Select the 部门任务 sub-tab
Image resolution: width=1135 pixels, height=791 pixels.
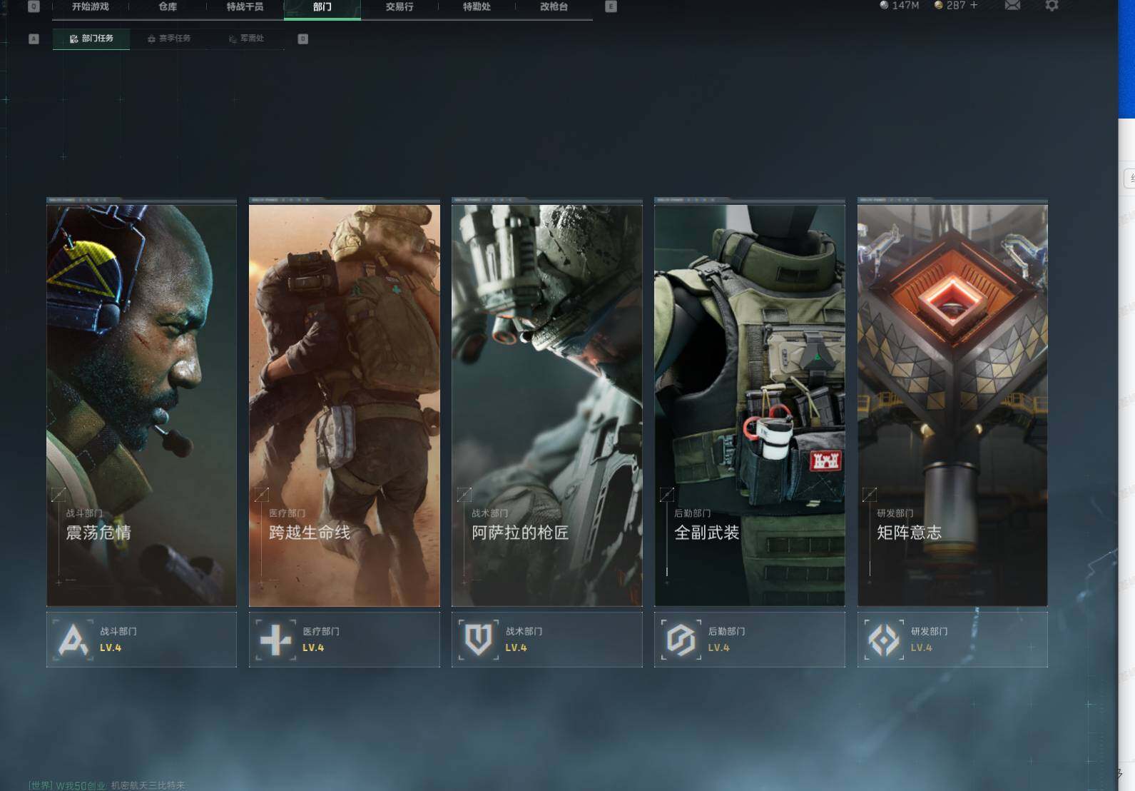point(91,39)
